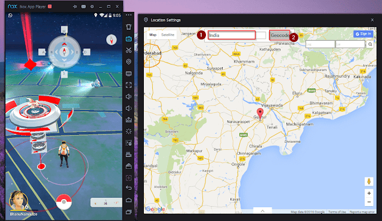The height and width of the screenshot is (221, 382).
Task: Tap the trainer character on the map
Action: tap(64, 154)
